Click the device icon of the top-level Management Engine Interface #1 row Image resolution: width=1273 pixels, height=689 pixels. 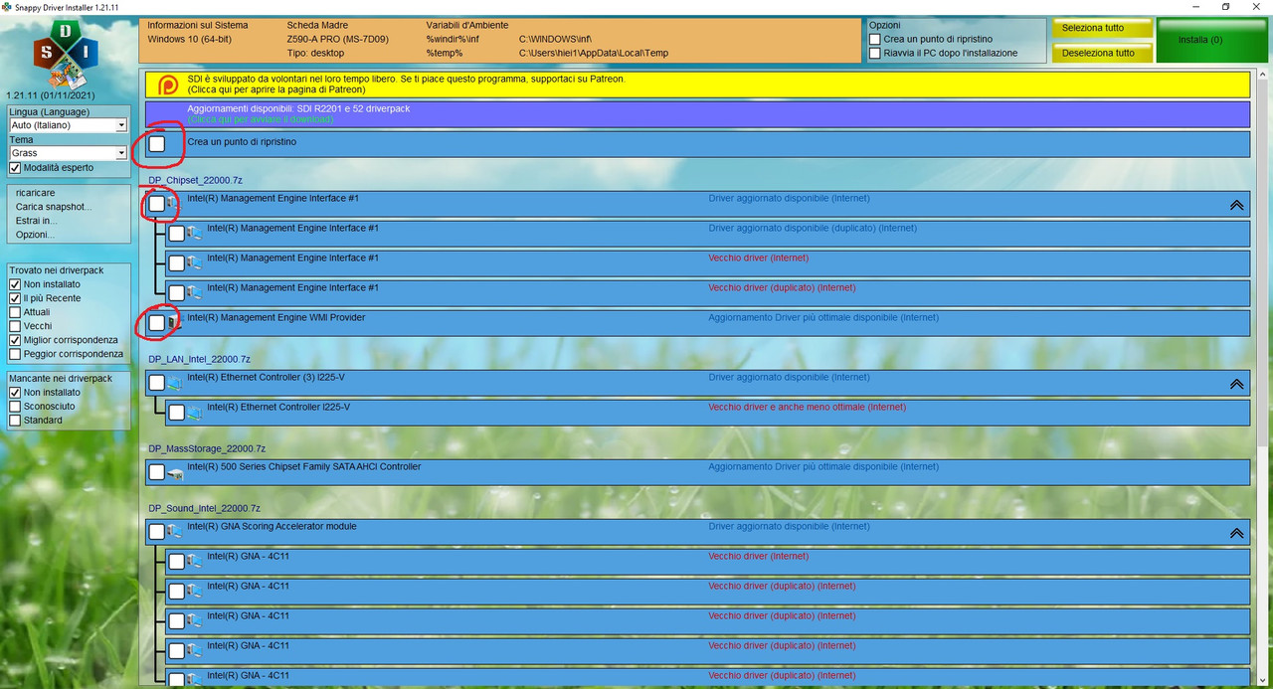pos(173,203)
